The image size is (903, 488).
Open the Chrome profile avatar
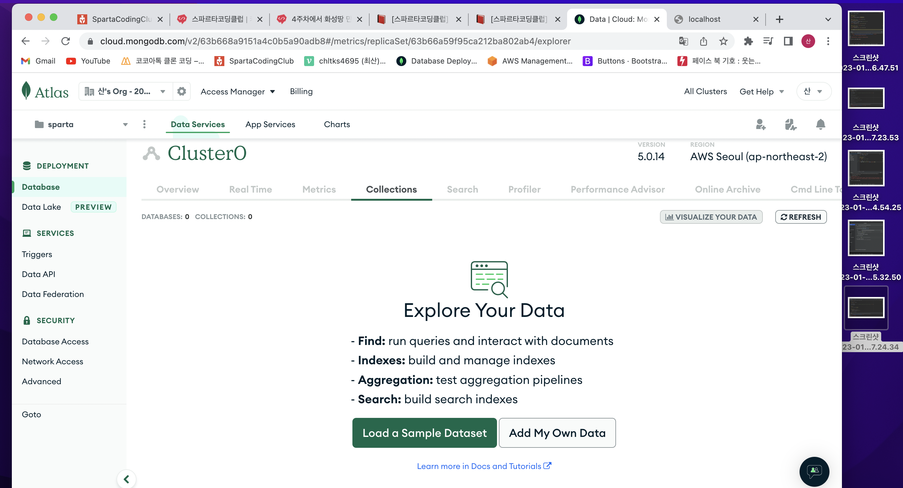point(808,41)
